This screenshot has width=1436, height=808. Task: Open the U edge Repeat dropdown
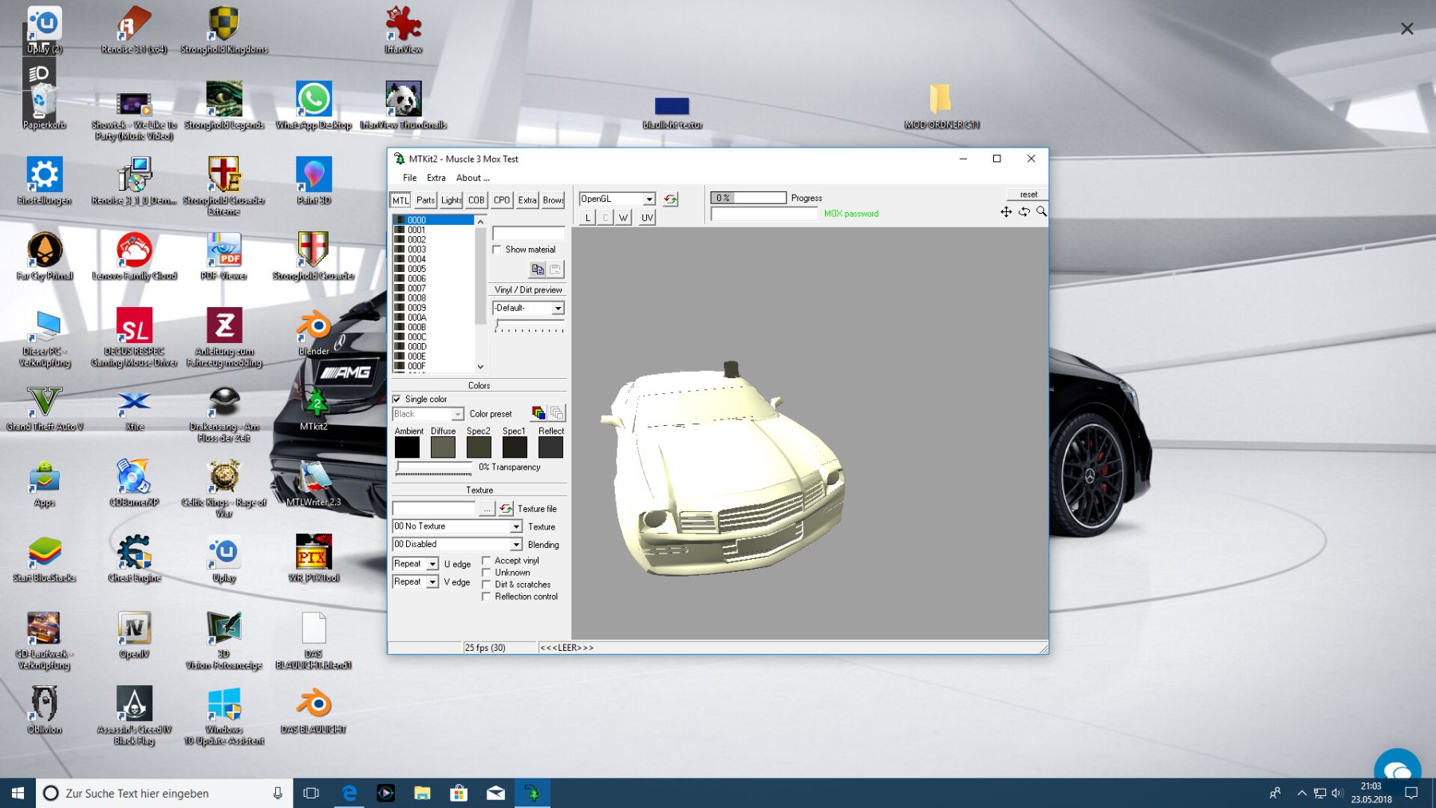point(415,564)
